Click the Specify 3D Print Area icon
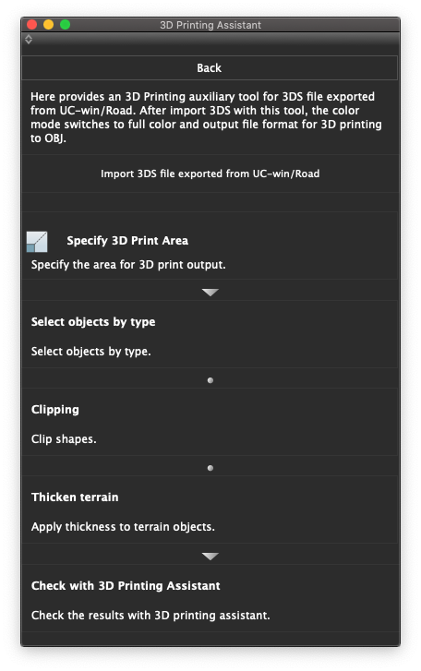Image resolution: width=421 pixels, height=671 pixels. tap(37, 242)
